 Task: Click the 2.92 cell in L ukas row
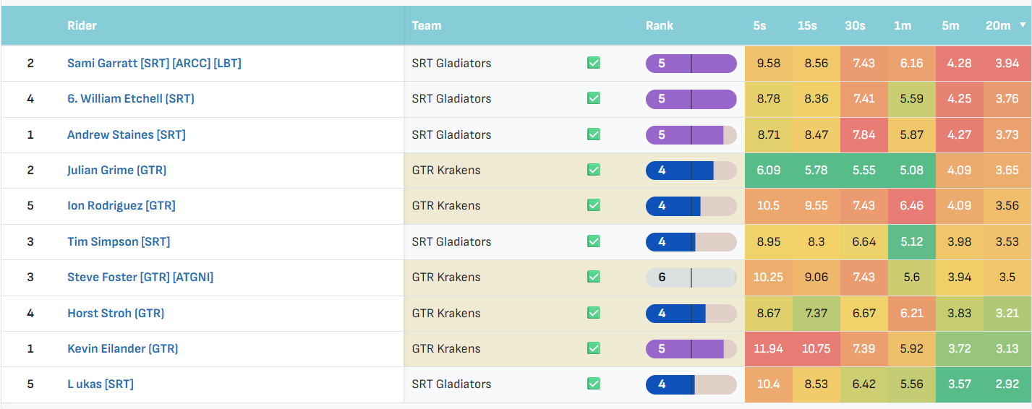pos(1007,384)
